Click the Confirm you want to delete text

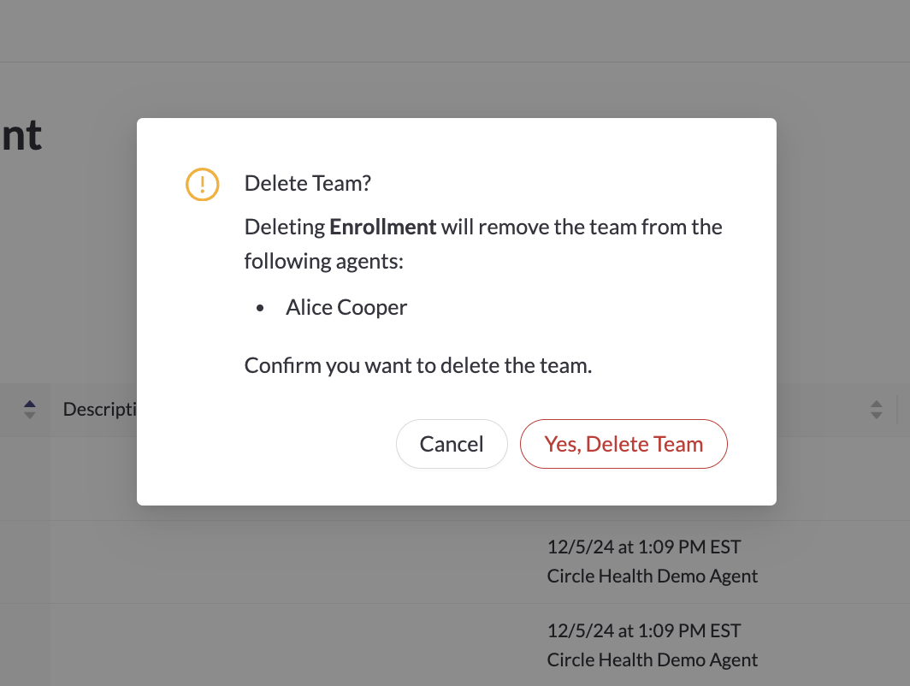tap(418, 366)
